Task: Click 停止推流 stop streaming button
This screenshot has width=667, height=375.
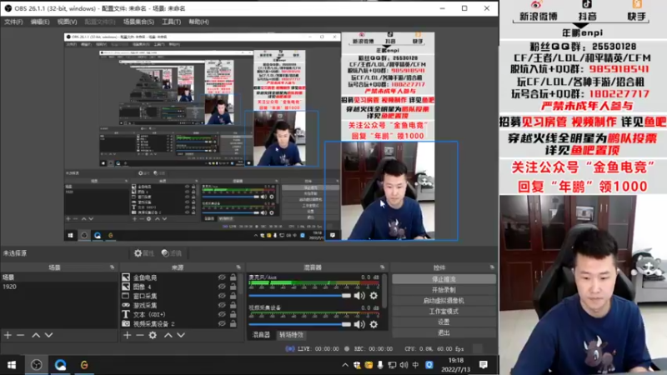Action: tap(444, 279)
